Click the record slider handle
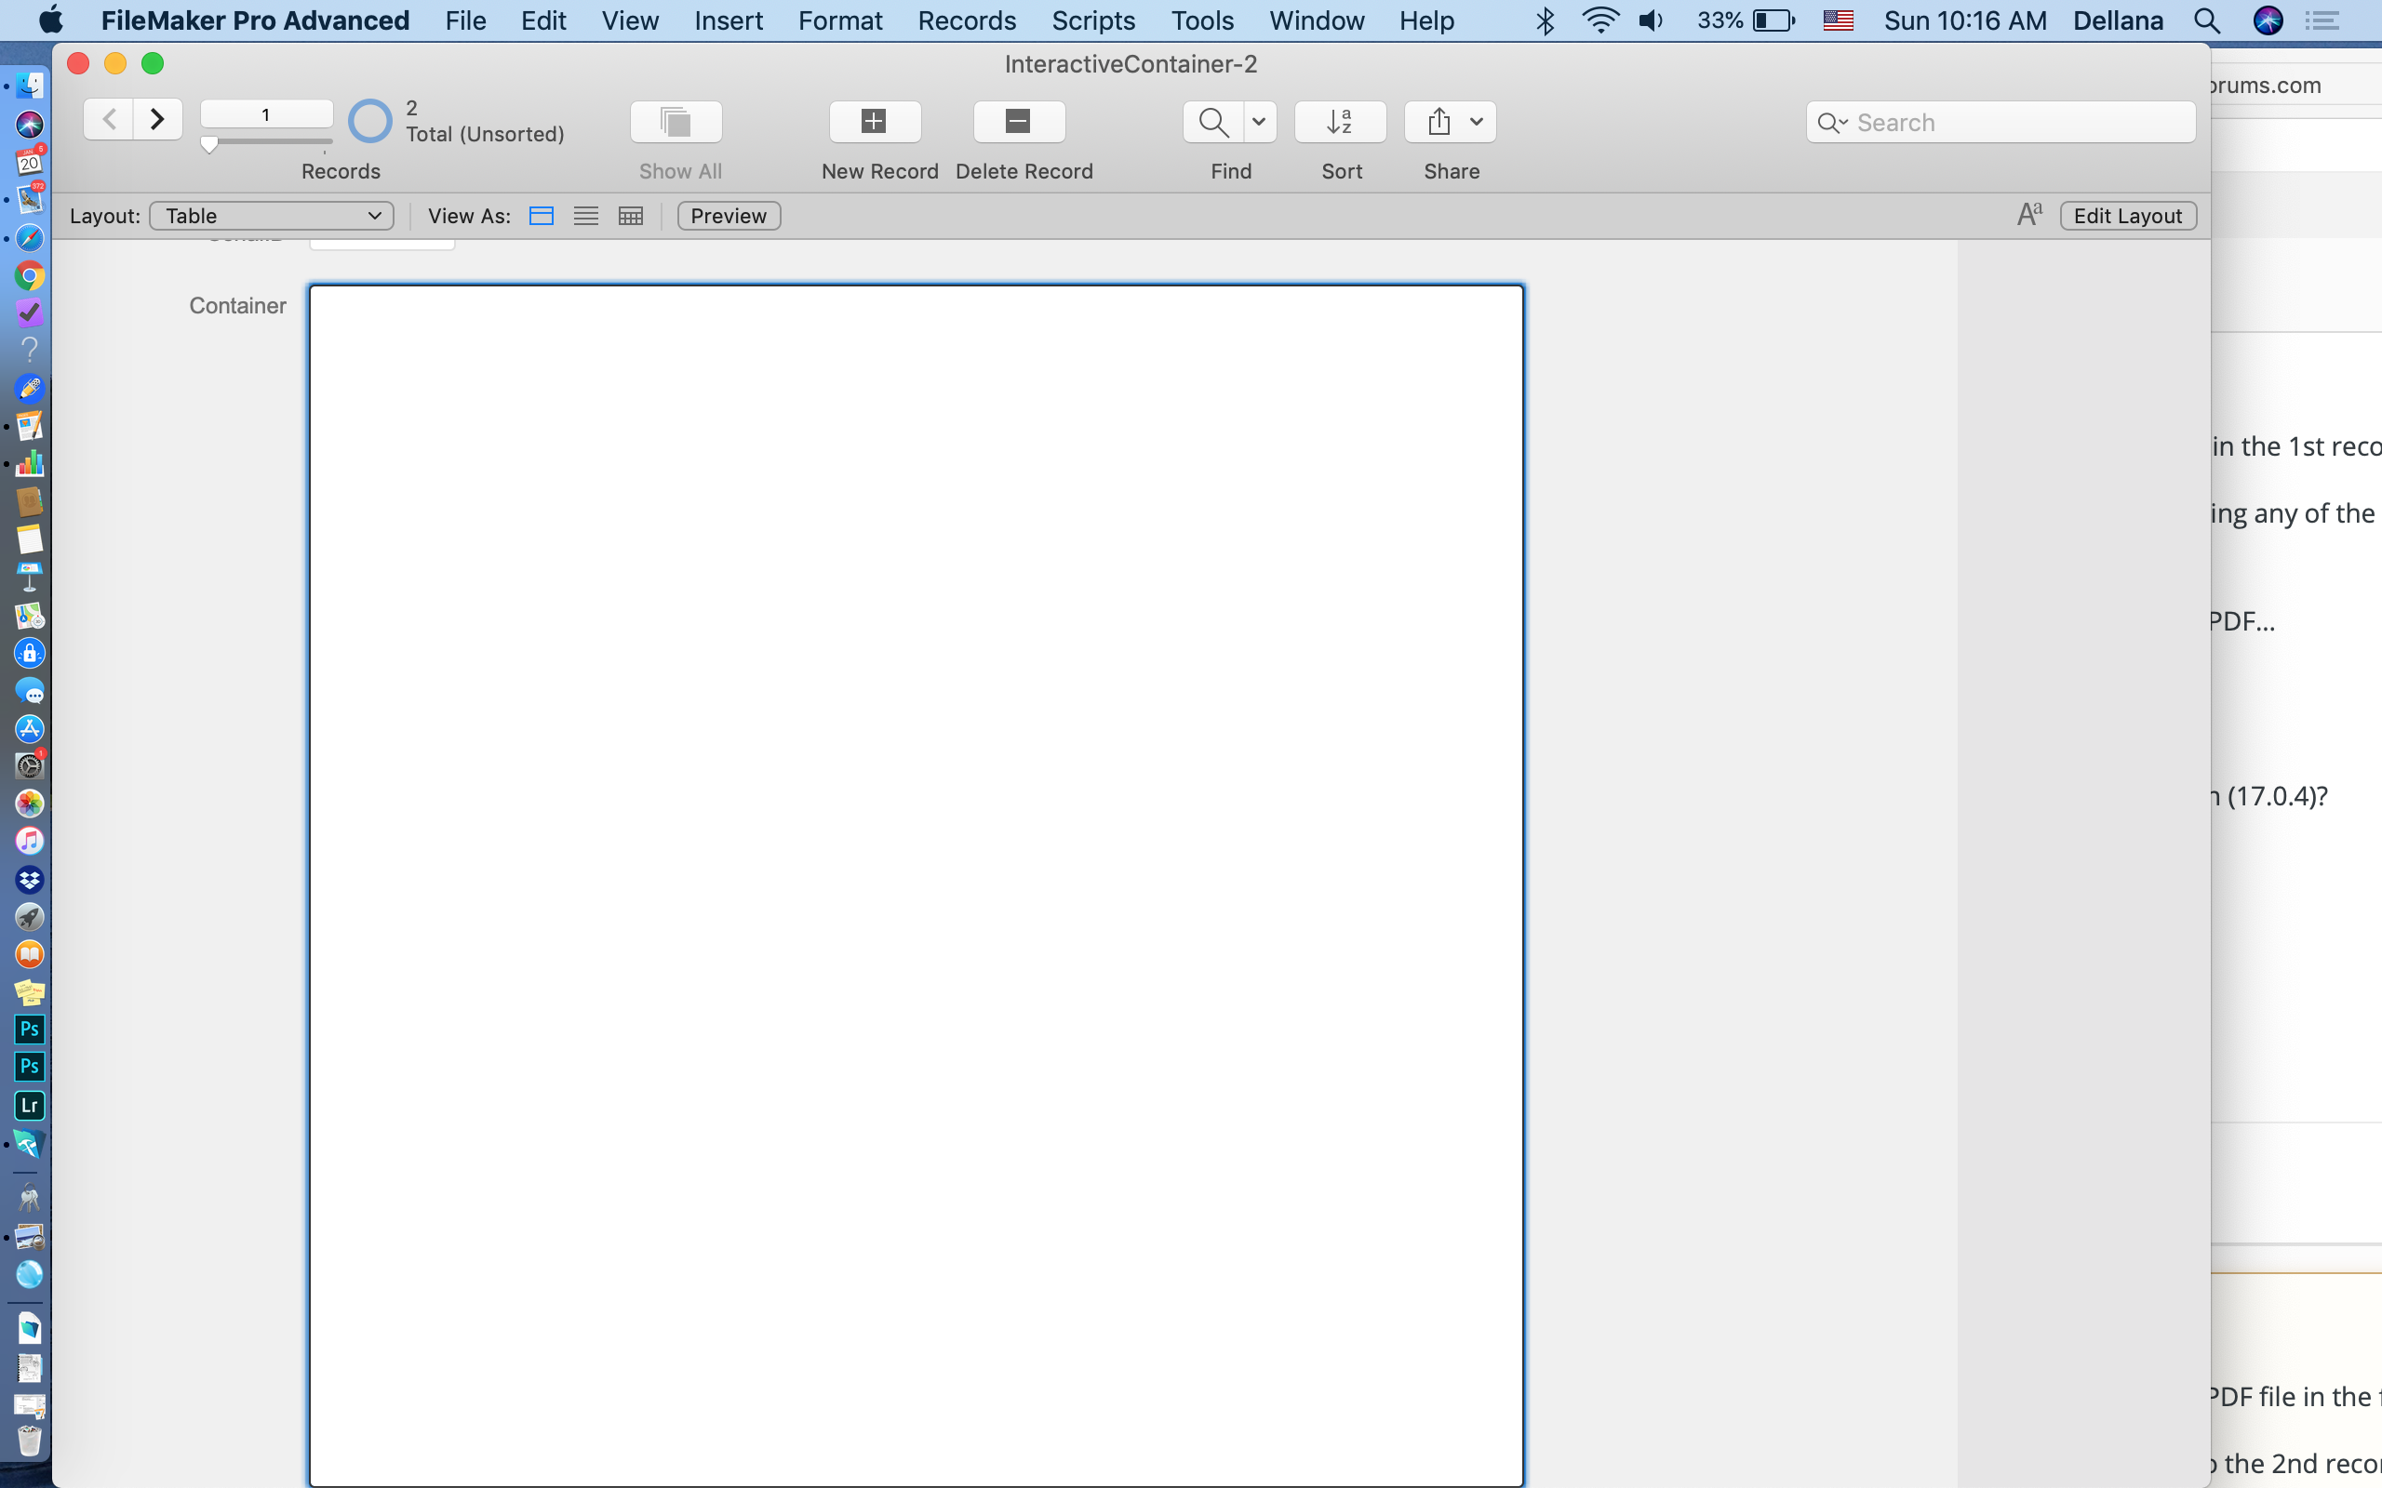The width and height of the screenshot is (2382, 1488). pyautogui.click(x=208, y=145)
